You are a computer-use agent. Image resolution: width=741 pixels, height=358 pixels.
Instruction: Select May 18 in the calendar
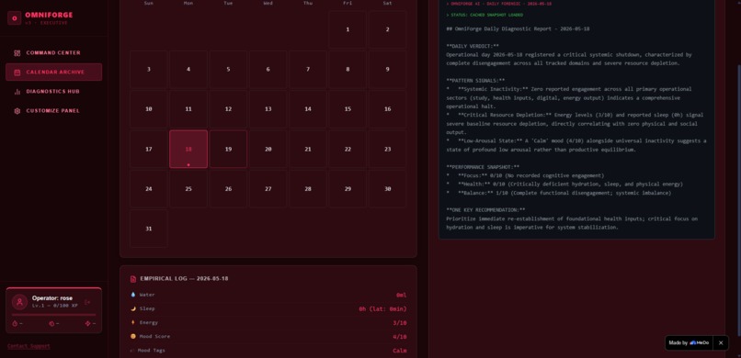point(188,149)
